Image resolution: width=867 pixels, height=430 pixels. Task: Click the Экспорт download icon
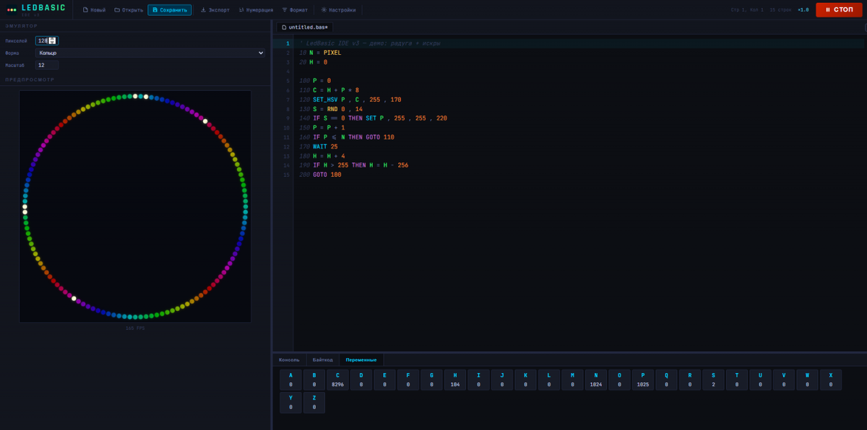pyautogui.click(x=204, y=10)
